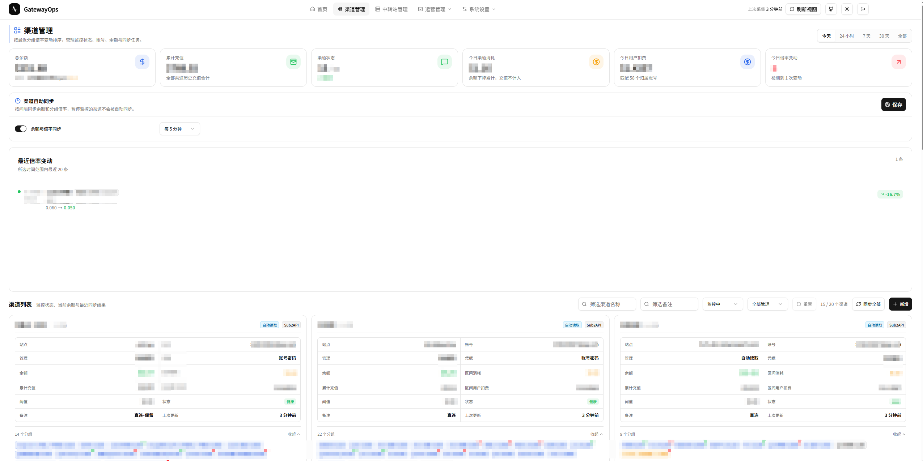
Task: Open the 每 5 分钟 interval dropdown
Action: [x=180, y=129]
